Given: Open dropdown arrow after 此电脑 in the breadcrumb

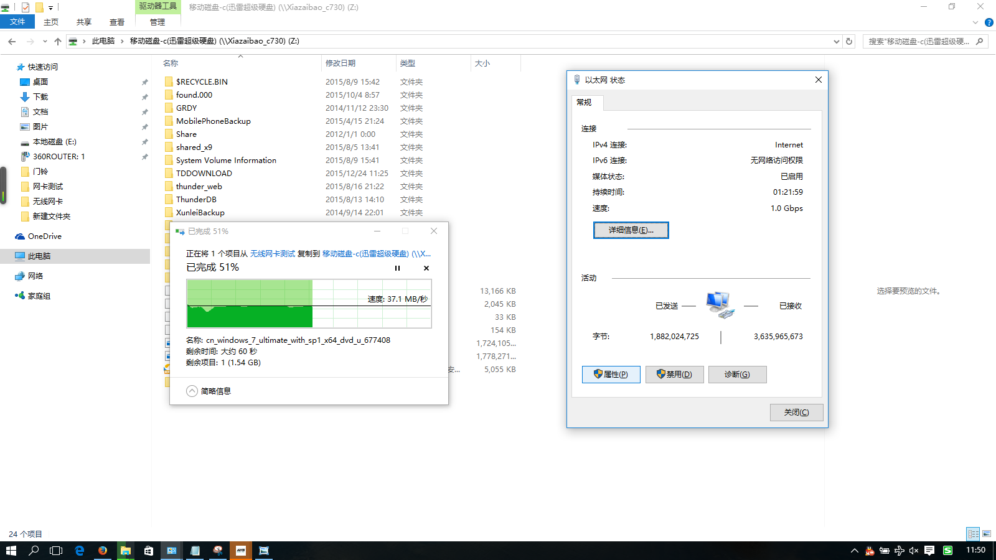Looking at the screenshot, I should coord(122,41).
